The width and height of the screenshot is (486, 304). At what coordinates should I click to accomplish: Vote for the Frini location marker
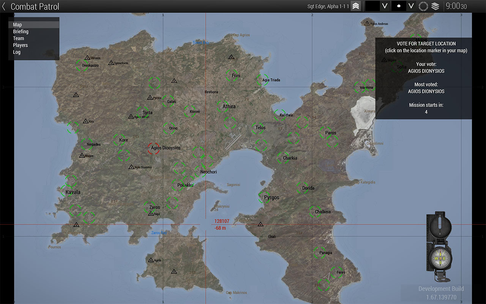coord(232,75)
